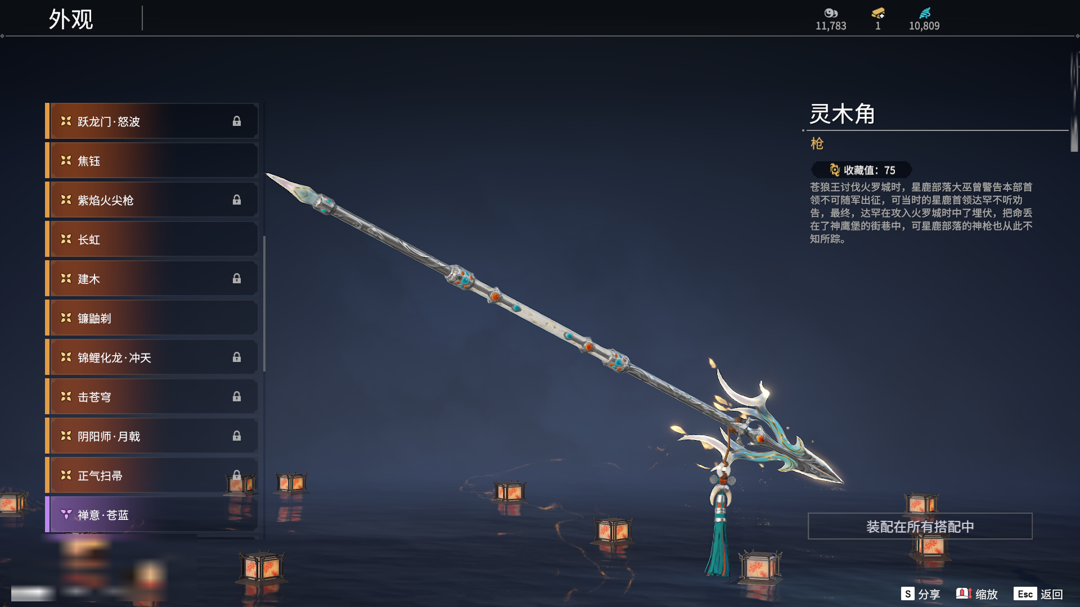Click the right-edge description scrollbar
Viewport: 1080px width, 607px height.
click(1074, 101)
